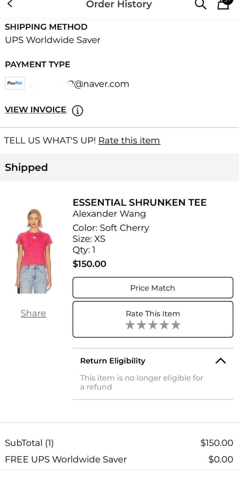The height and width of the screenshot is (486, 239).
Task: Give a five-star rating
Action: click(x=176, y=325)
